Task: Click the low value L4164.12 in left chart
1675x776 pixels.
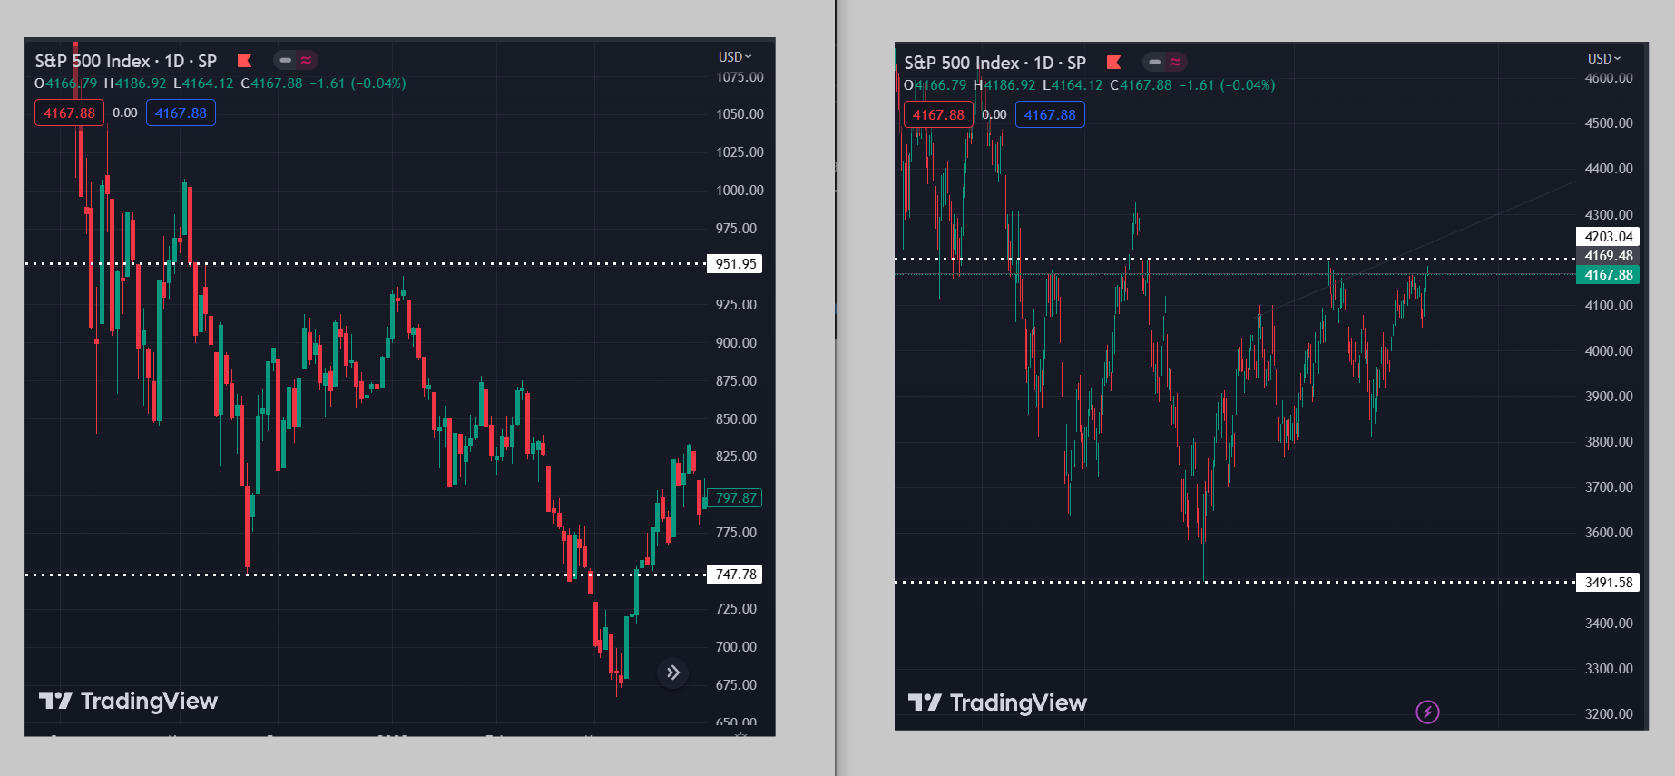Action: point(203,83)
